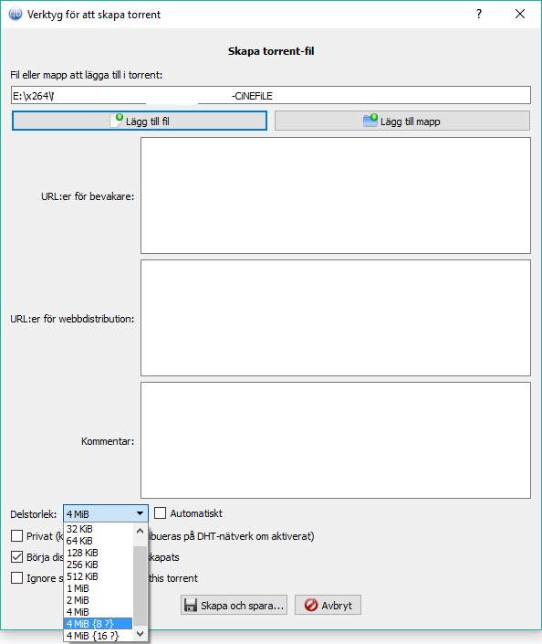Click the add file document icon

(117, 121)
